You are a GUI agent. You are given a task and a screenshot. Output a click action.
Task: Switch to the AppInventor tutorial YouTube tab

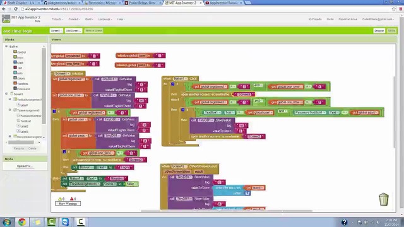coord(223,3)
